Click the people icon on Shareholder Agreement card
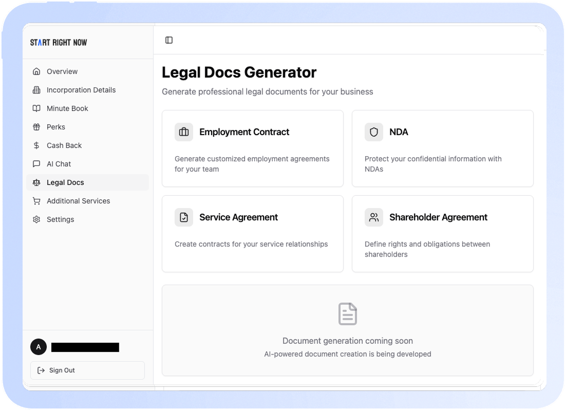This screenshot has height=410, width=565. tap(373, 217)
